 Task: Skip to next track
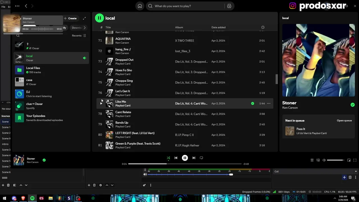[x=194, y=158]
